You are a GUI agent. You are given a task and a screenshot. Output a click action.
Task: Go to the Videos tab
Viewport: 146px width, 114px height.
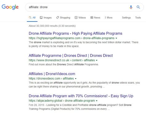(x=80, y=17)
